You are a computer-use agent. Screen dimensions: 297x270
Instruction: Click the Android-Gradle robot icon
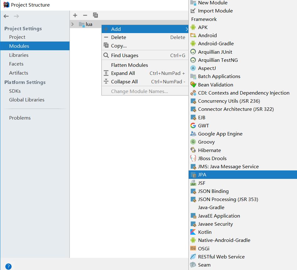point(193,43)
